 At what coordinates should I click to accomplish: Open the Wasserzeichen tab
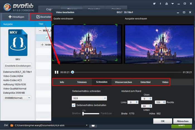click(123, 82)
